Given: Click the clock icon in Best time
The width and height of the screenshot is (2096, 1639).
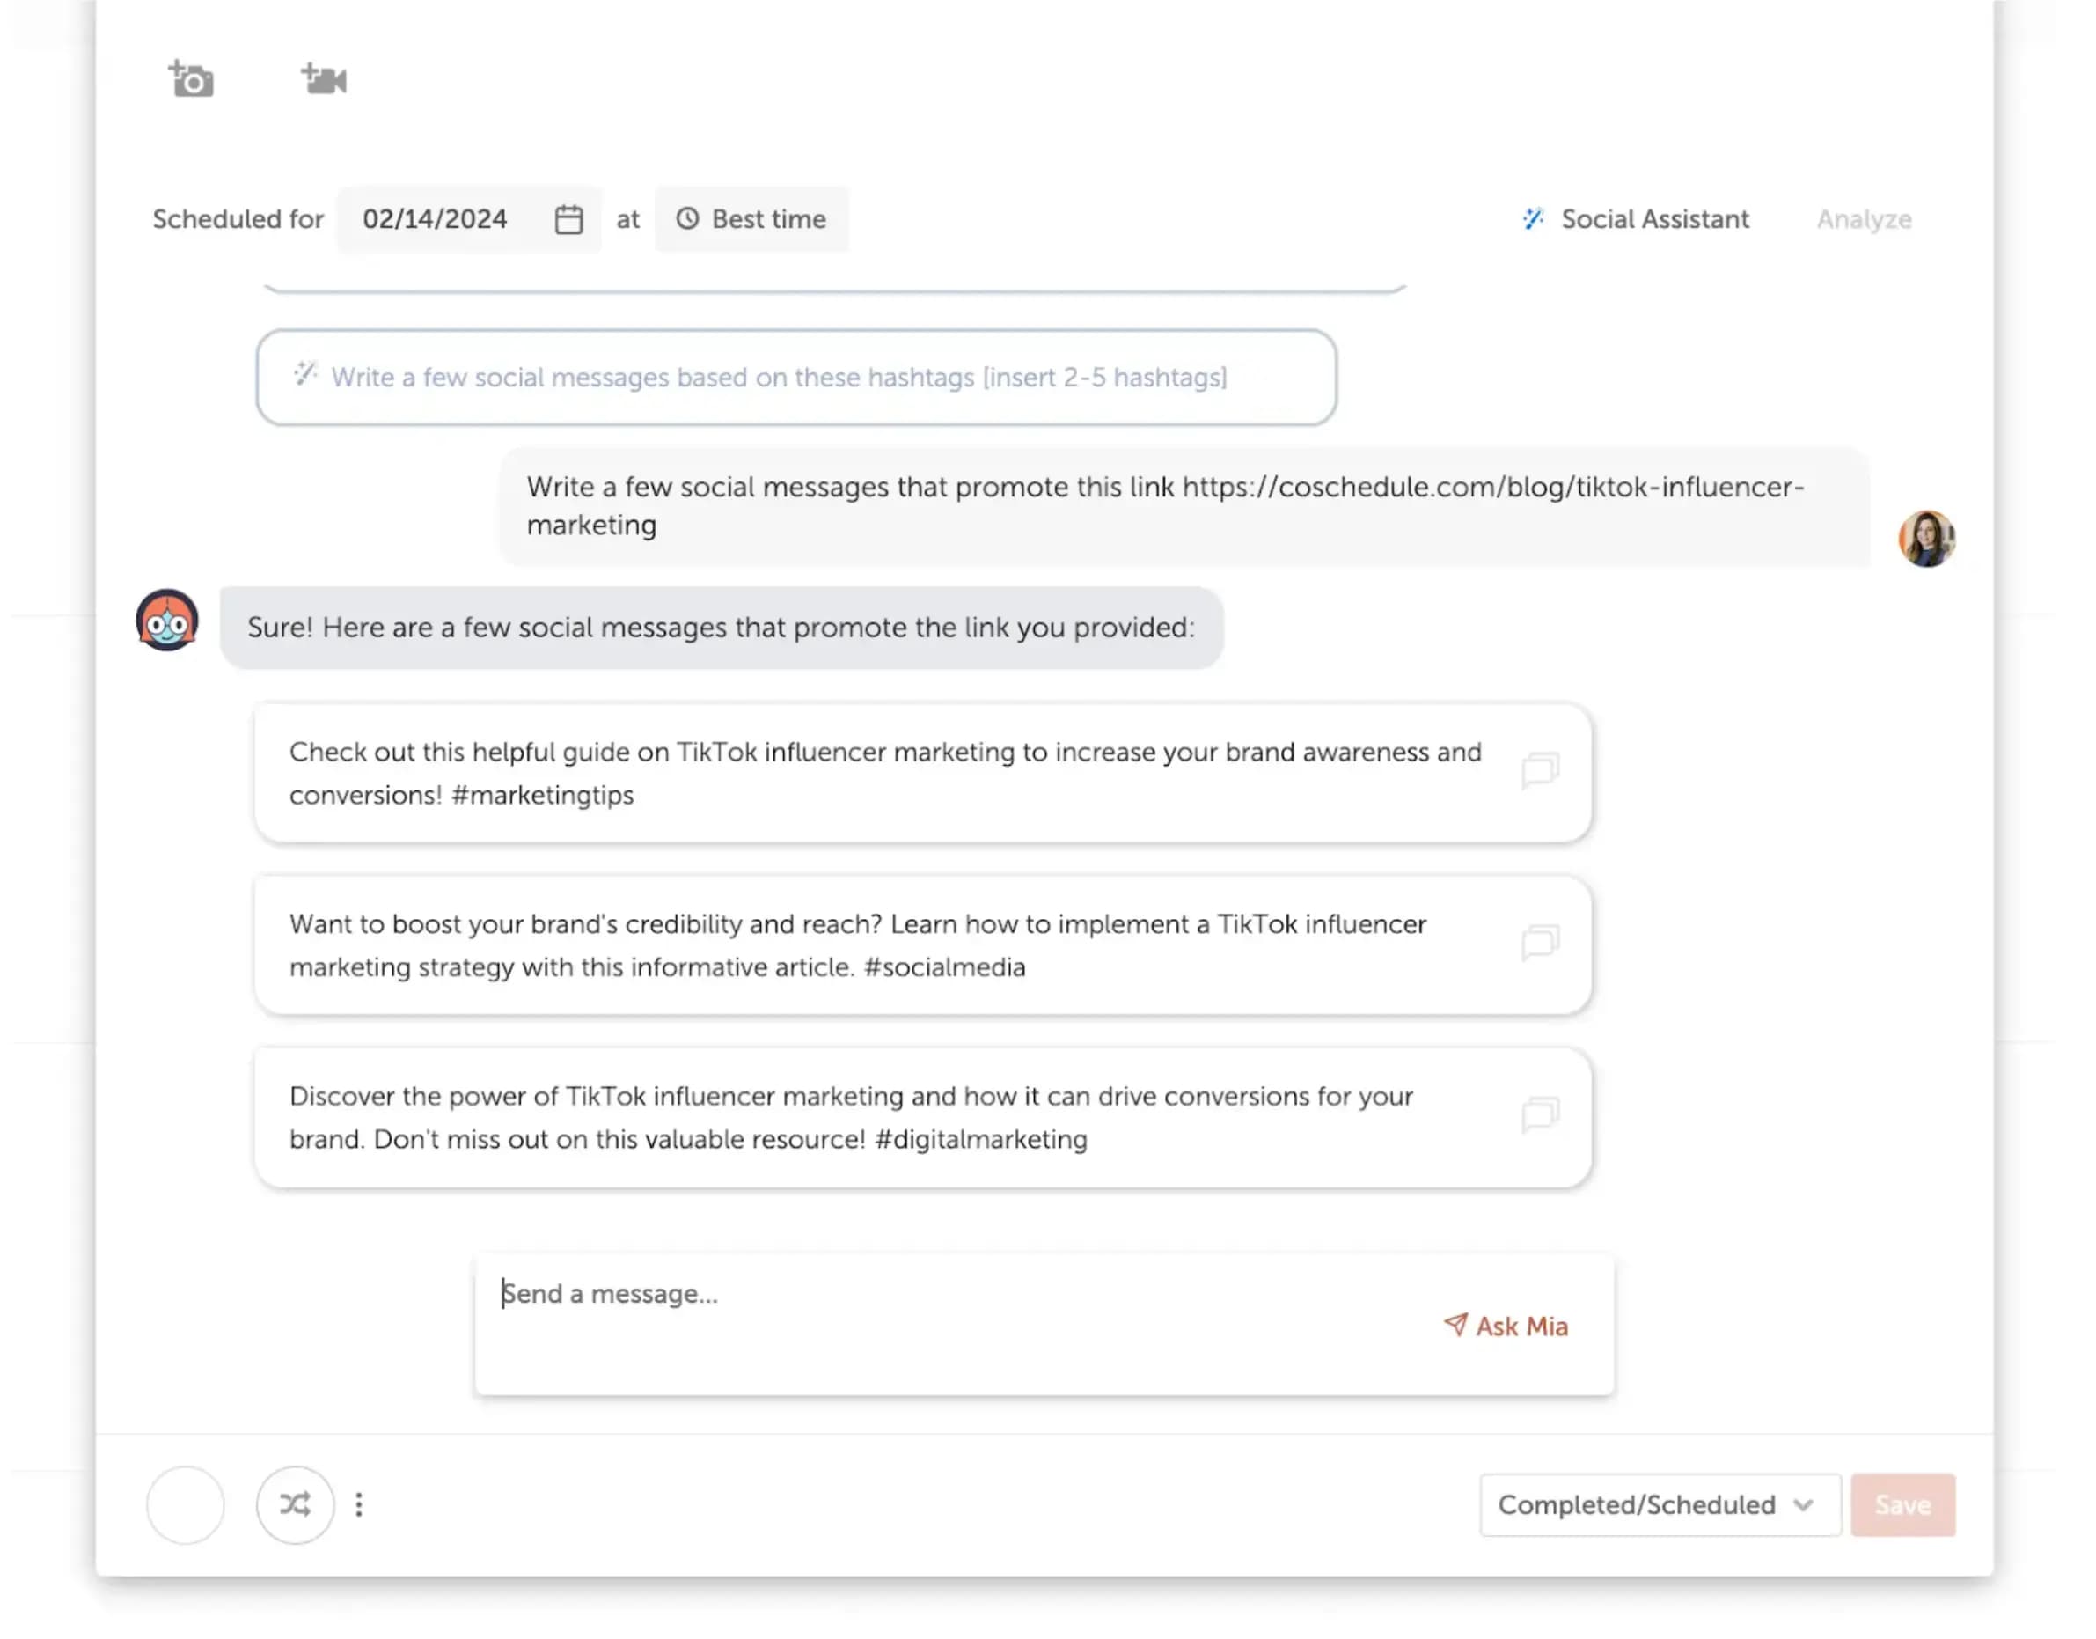Looking at the screenshot, I should [687, 219].
